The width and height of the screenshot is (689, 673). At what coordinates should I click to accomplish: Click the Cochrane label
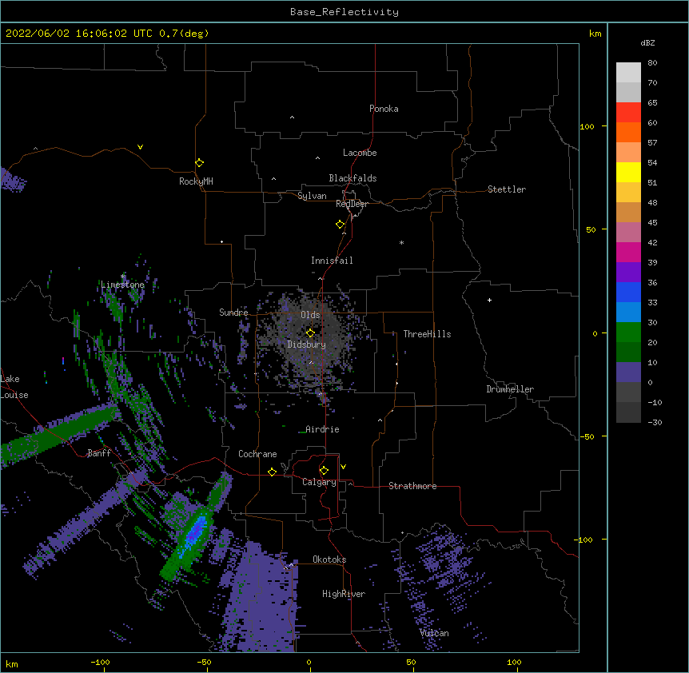coord(257,454)
